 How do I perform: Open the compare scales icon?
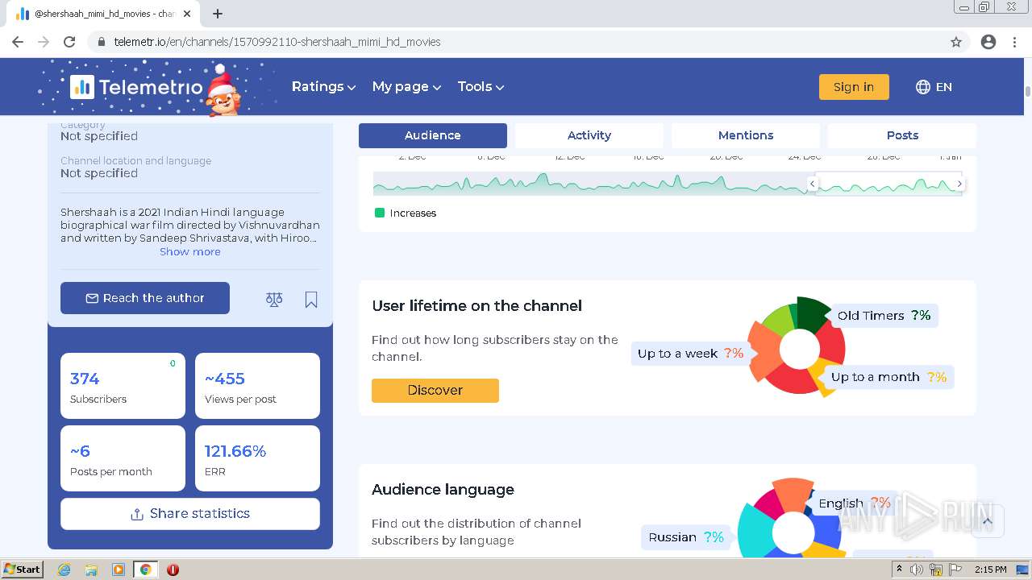point(274,300)
